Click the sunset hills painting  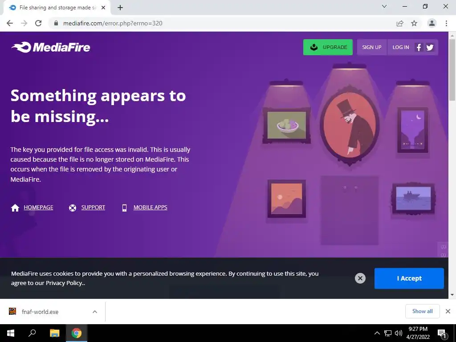click(286, 199)
